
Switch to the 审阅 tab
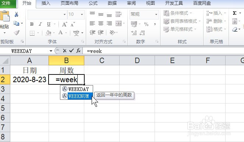pos(131,3)
